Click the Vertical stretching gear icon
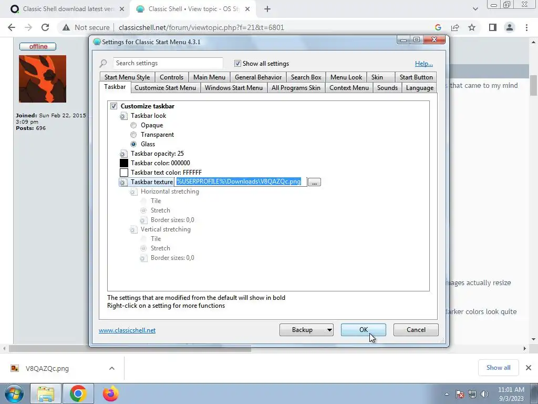Screen dimensions: 538x404 click(133, 229)
